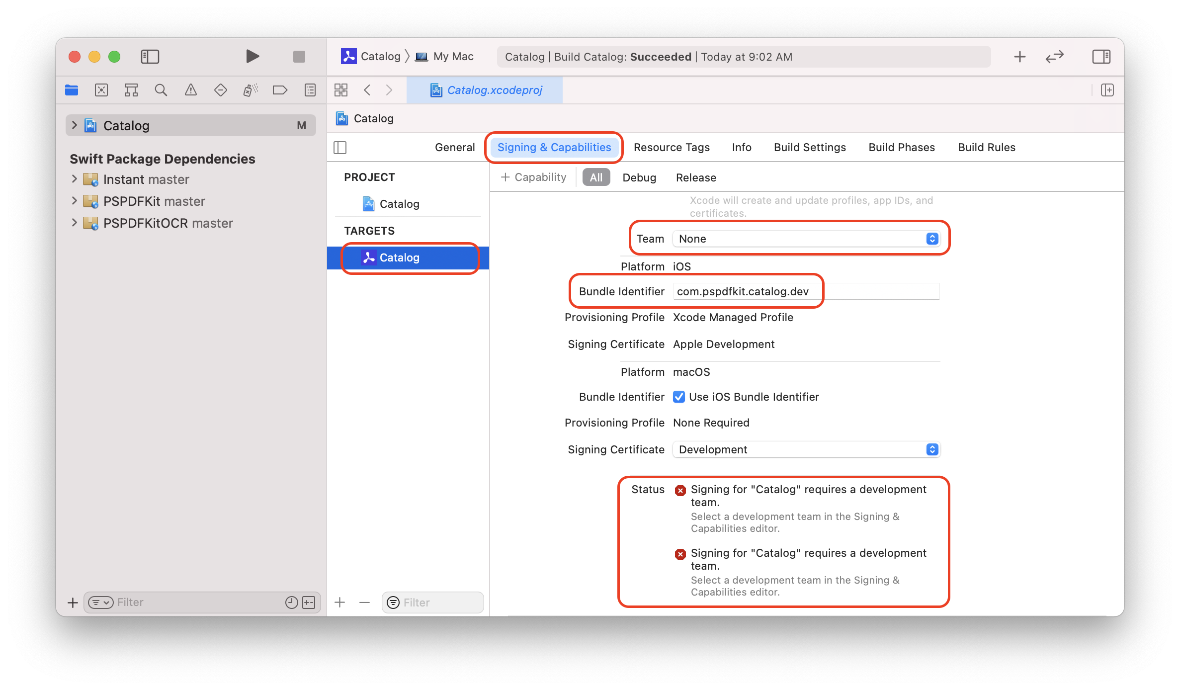Open the Issue navigator warning icon
This screenshot has height=690, width=1180.
click(191, 90)
